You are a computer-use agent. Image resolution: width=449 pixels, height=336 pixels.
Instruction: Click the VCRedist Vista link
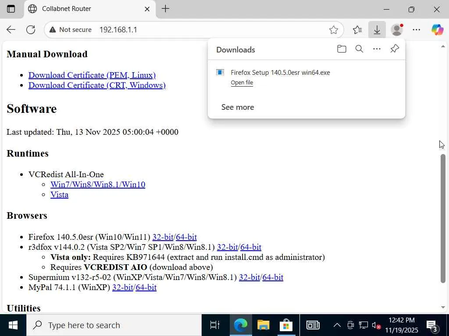59,195
